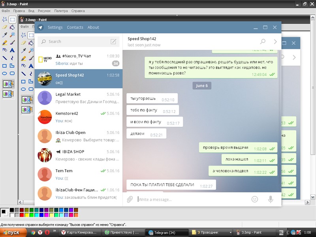Pick the bright red color swatch in palette
Viewport: 316px width, 237px height.
[22, 215]
